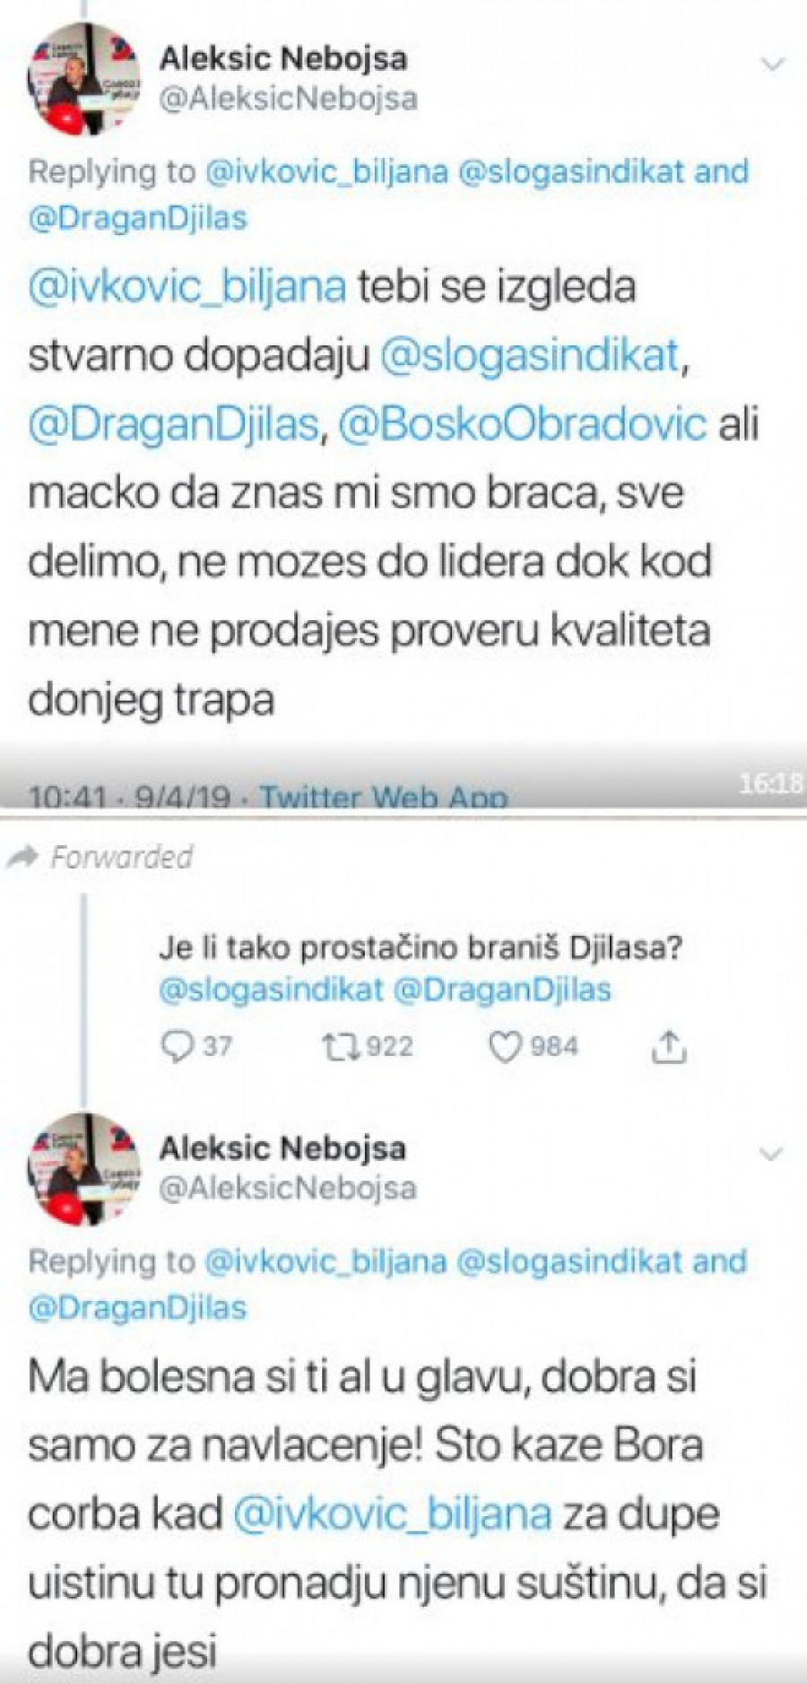Click the Forwarded arrow icon

22,857
